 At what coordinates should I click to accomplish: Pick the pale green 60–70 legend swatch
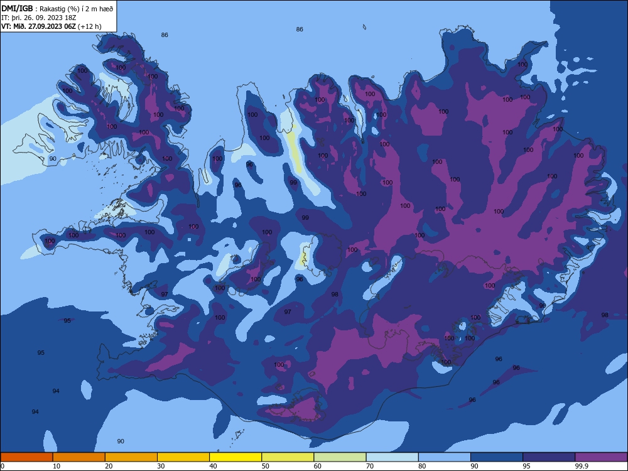click(x=340, y=457)
